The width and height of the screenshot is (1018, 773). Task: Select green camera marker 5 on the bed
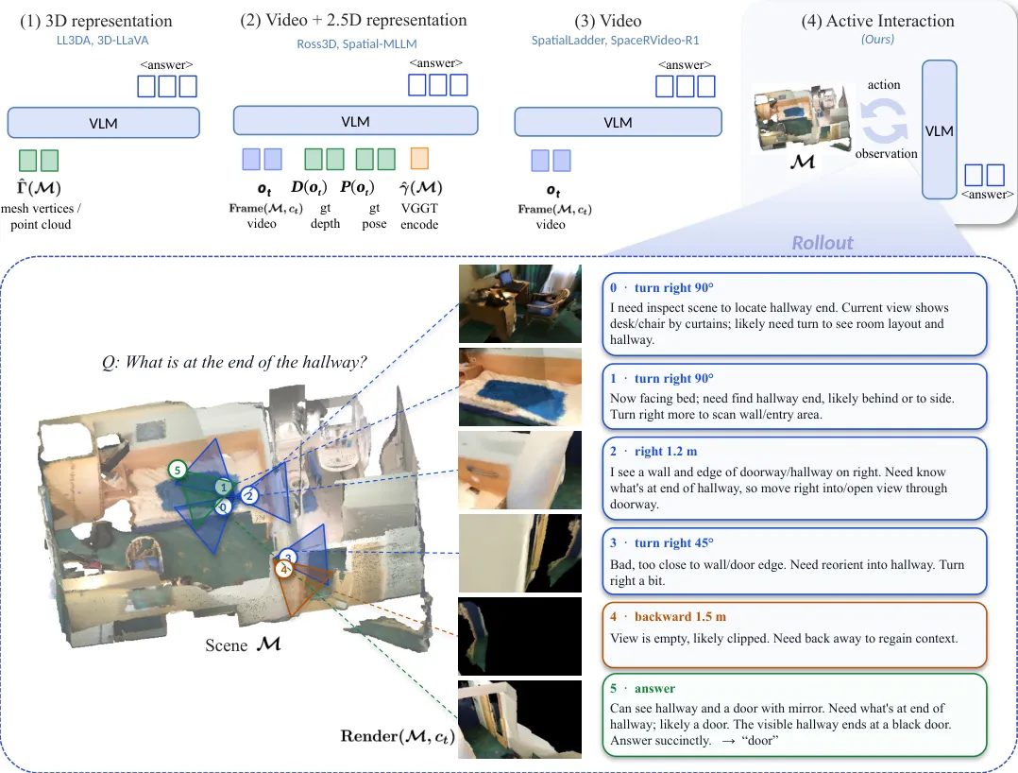pos(178,470)
